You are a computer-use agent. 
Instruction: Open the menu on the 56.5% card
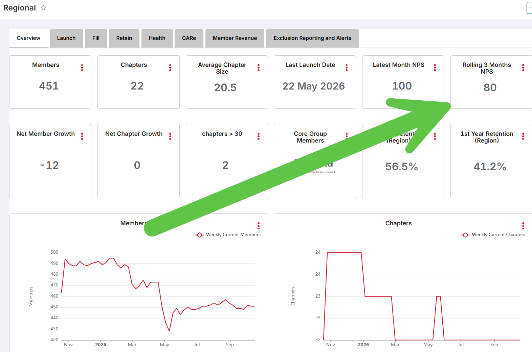coord(435,136)
